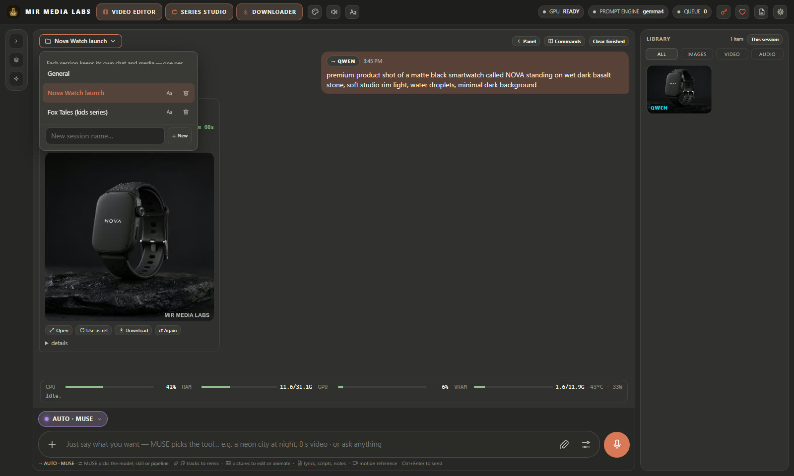
Task: Expand the left sidebar chevron
Action: coord(16,41)
